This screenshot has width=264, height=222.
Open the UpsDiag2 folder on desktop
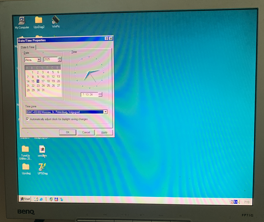coord(38,21)
